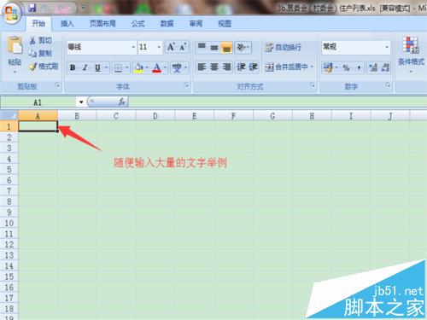Open the font color dropdown arrow
427x320 pixels.
pos(165,67)
